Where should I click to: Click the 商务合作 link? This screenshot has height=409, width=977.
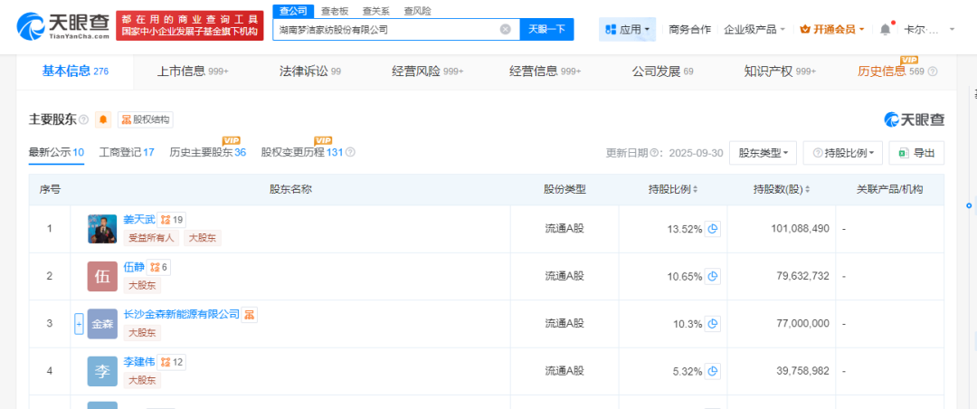coord(689,29)
